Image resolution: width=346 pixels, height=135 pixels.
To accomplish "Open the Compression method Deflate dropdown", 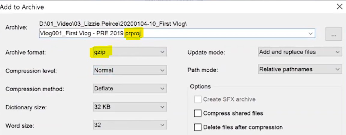I will [129, 88].
